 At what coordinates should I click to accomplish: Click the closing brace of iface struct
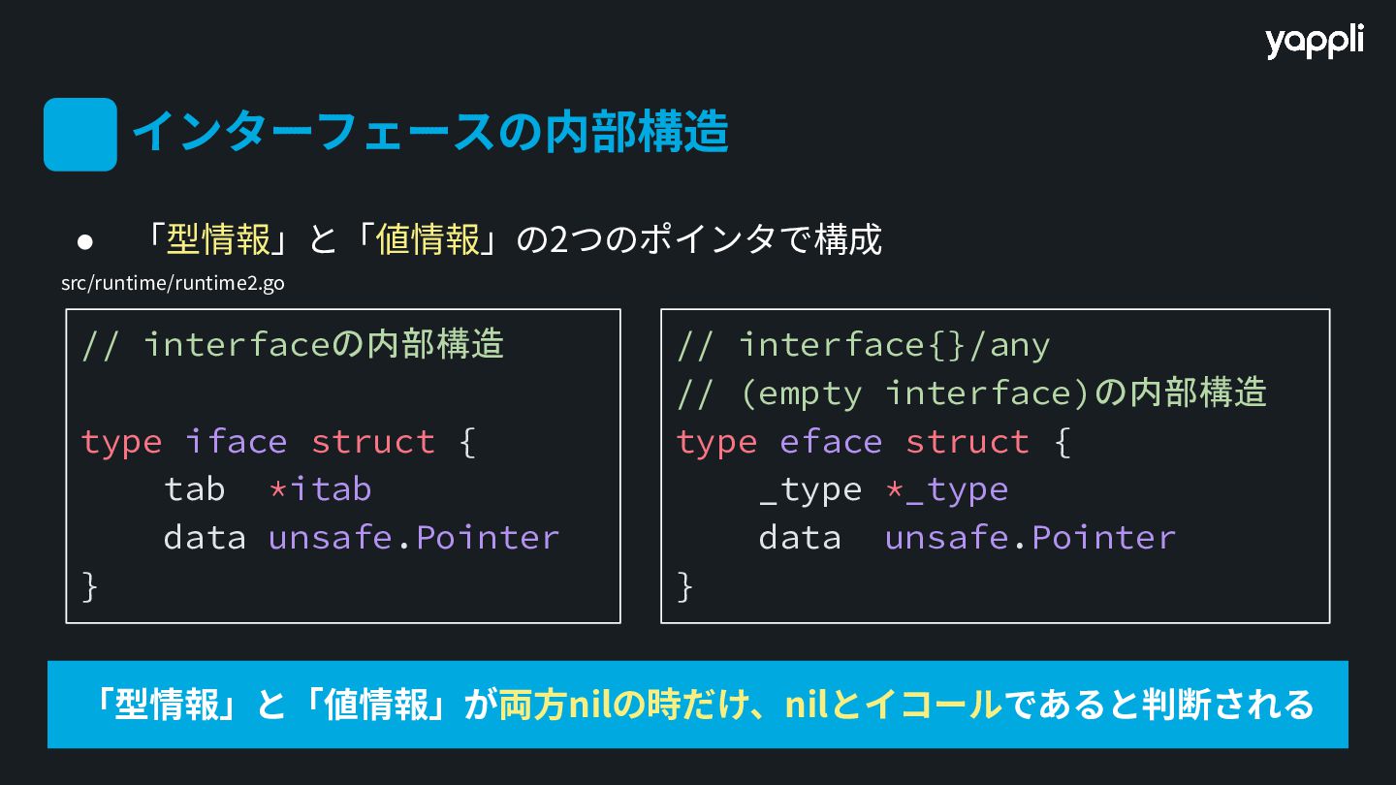point(90,586)
